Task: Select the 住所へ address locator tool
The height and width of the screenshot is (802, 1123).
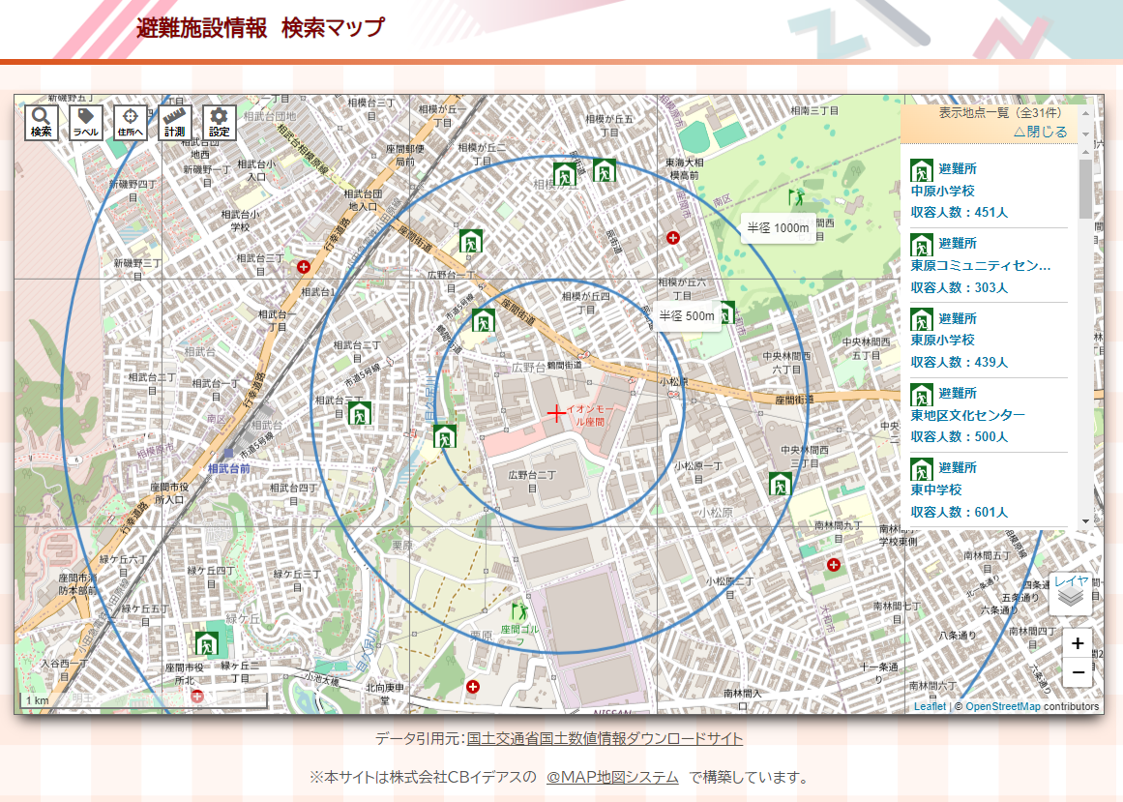Action: (x=131, y=123)
